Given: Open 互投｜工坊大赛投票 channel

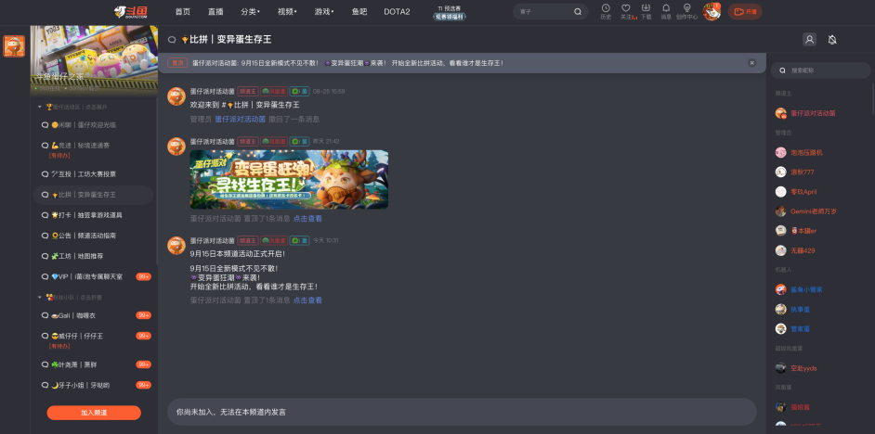Looking at the screenshot, I should [x=93, y=173].
